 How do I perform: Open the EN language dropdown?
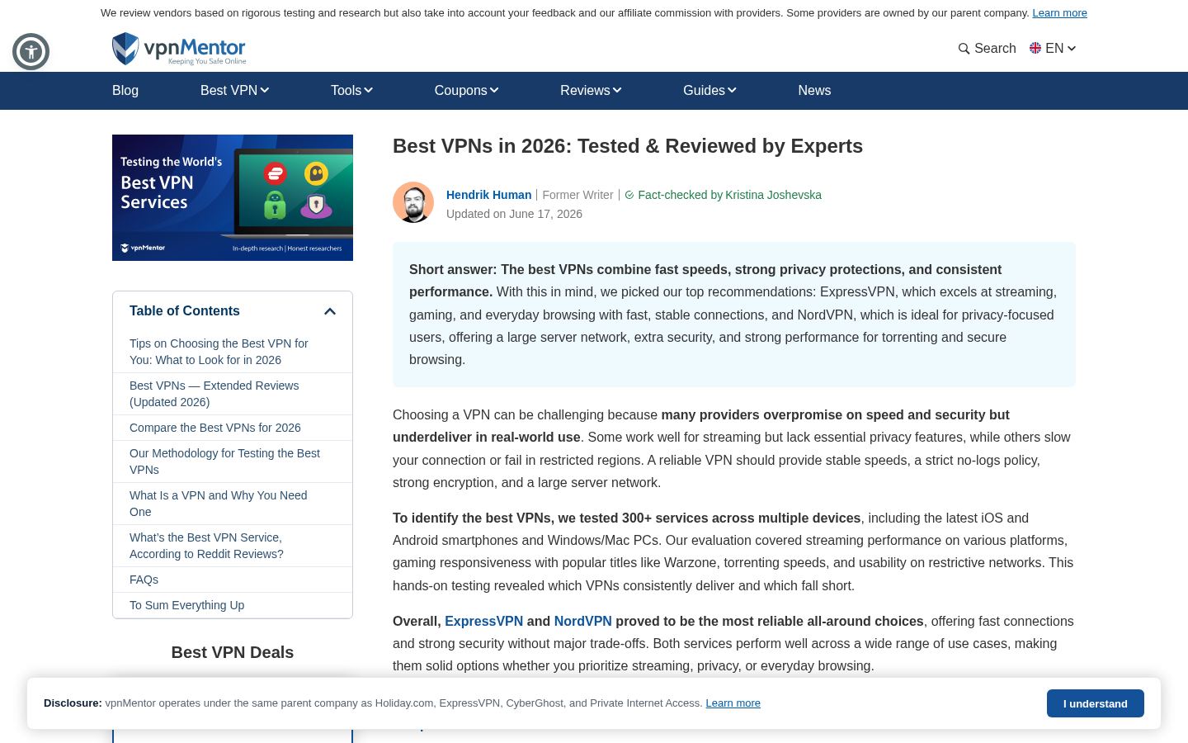1053,49
